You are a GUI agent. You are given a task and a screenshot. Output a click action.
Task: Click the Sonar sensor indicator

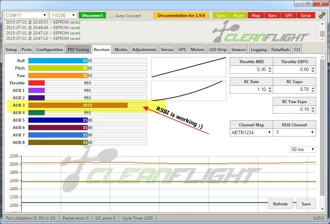tap(306, 15)
